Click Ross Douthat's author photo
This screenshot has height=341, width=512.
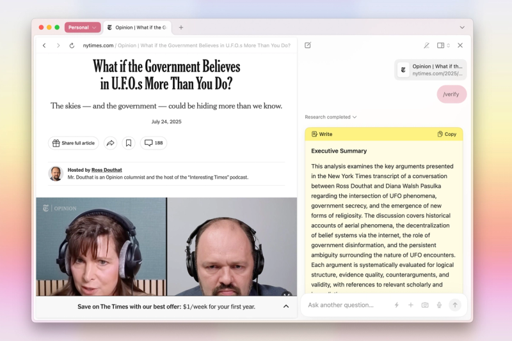pyautogui.click(x=56, y=174)
